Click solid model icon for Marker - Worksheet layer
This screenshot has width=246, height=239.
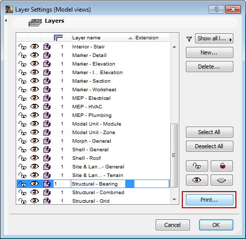[x=47, y=90]
